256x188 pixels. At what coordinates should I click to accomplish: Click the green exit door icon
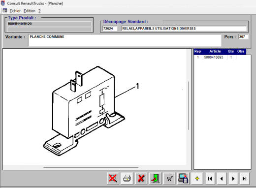[155, 179]
